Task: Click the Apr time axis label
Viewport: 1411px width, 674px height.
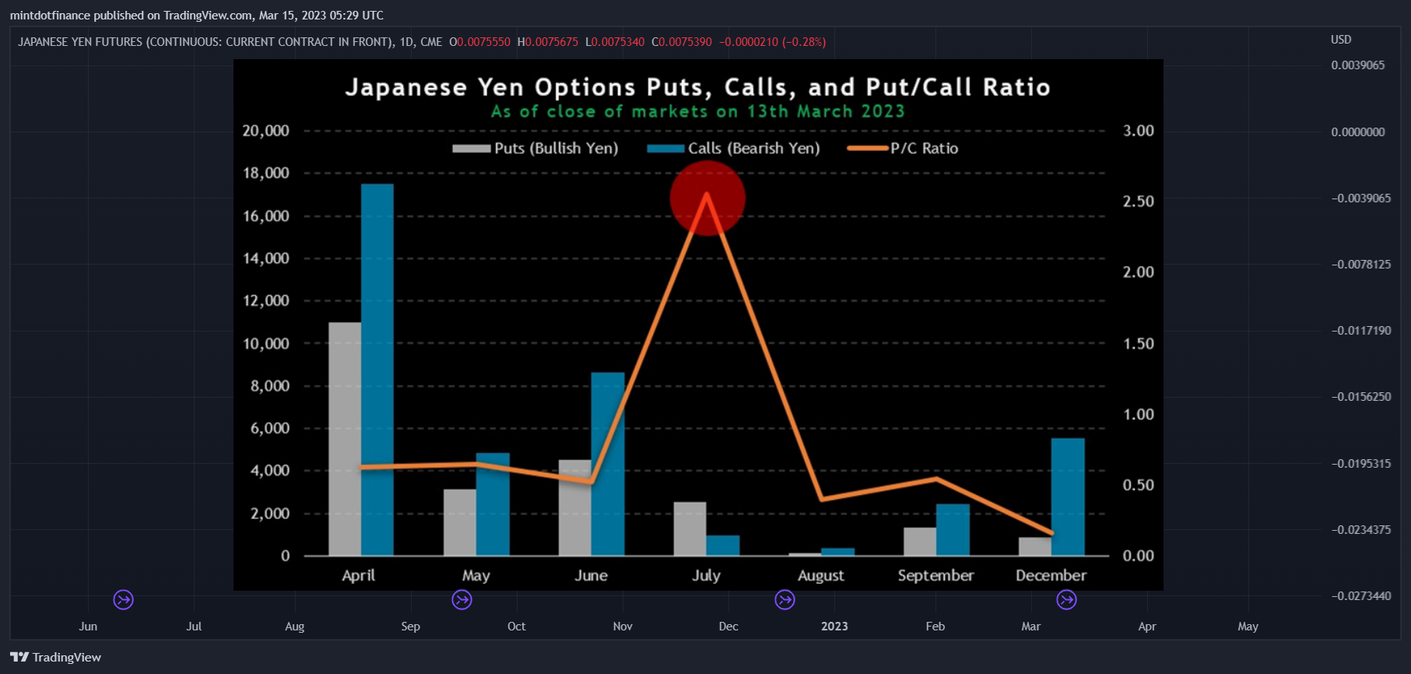Action: click(x=1147, y=627)
